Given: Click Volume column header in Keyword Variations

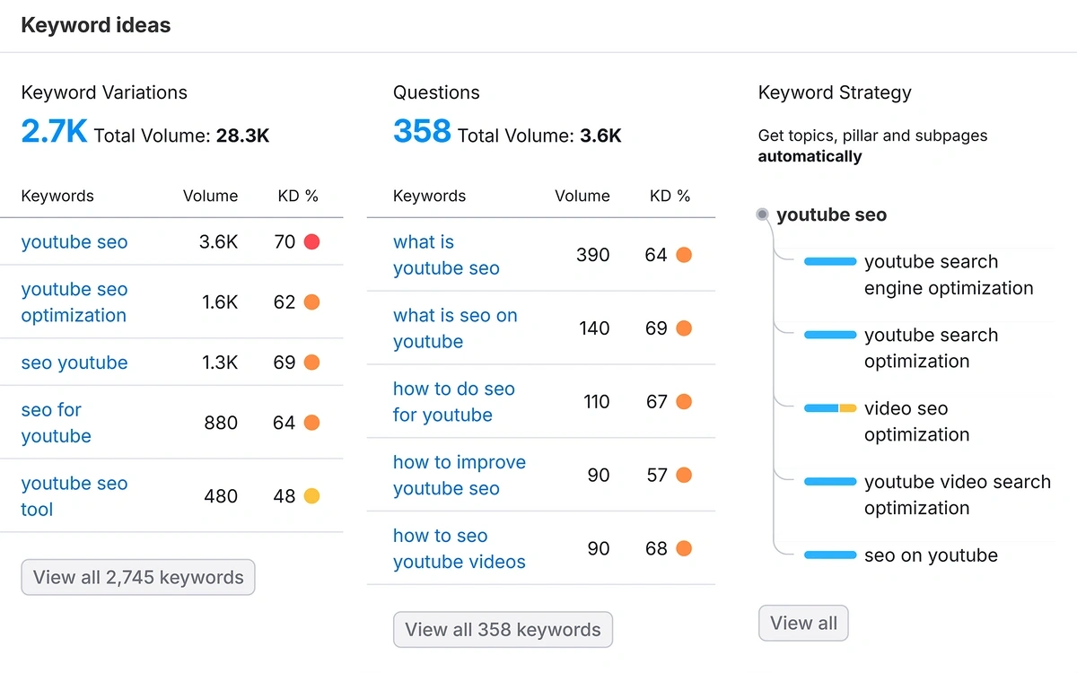Looking at the screenshot, I should pyautogui.click(x=210, y=196).
